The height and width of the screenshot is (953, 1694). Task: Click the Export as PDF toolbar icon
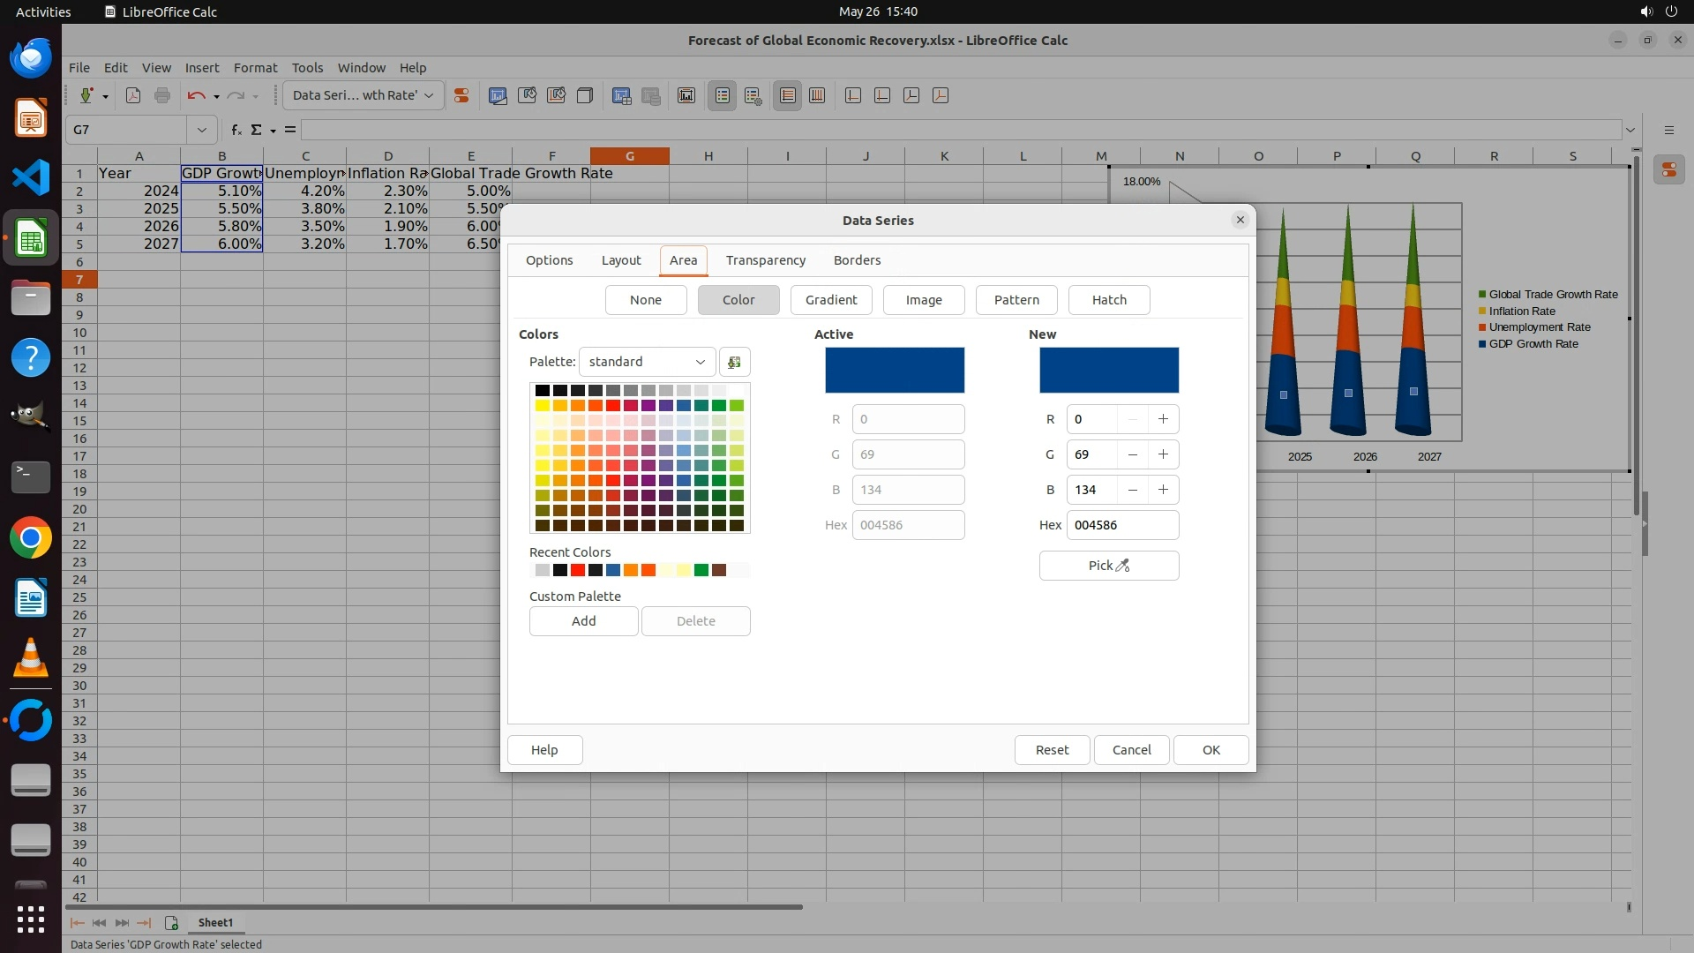tap(133, 95)
